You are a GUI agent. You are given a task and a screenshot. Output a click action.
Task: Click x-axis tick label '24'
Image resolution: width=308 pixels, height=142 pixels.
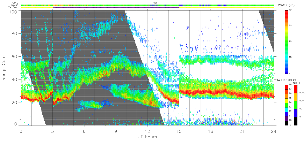coord(274,131)
